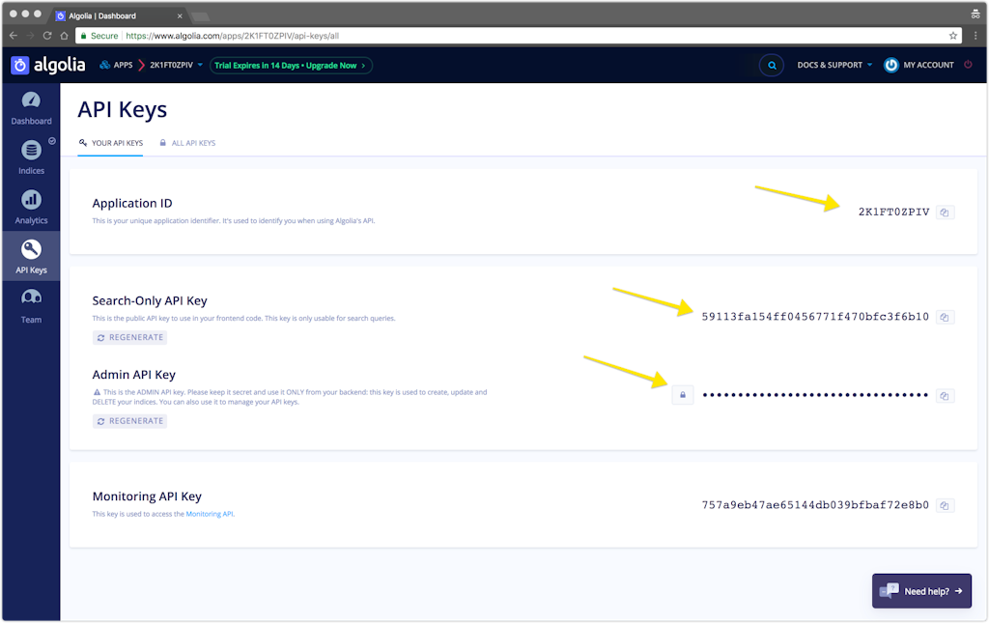This screenshot has width=989, height=623.
Task: Regenerate the Admin API Key
Action: [130, 421]
